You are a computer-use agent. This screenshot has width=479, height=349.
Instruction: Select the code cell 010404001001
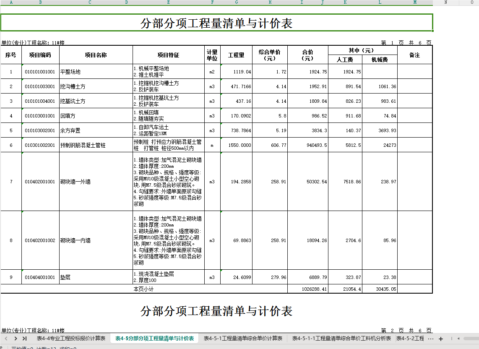click(40, 277)
